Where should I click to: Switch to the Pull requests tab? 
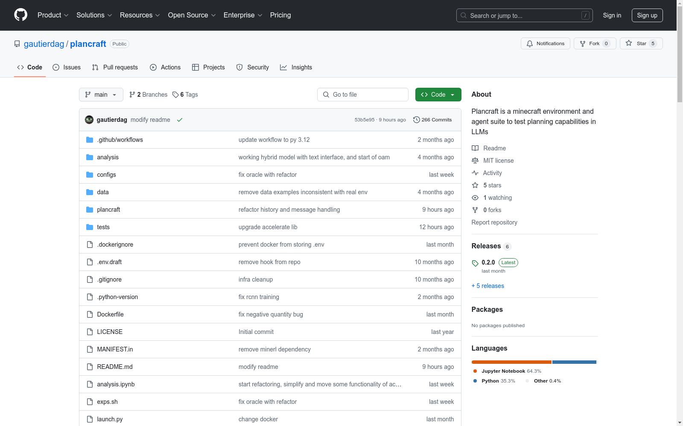[115, 67]
